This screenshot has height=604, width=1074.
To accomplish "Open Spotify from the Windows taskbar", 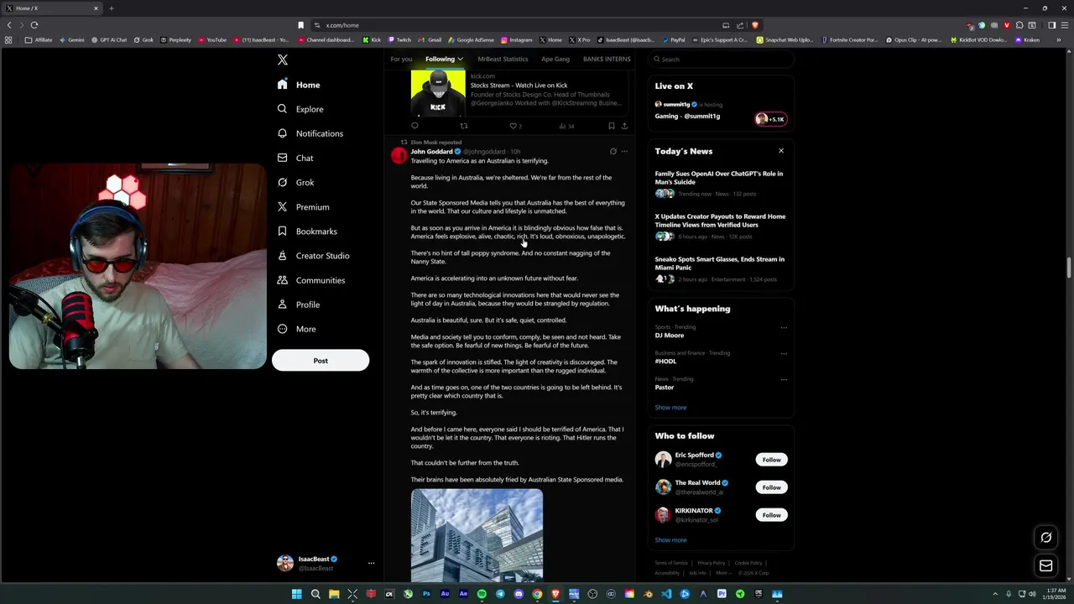I will click(482, 594).
